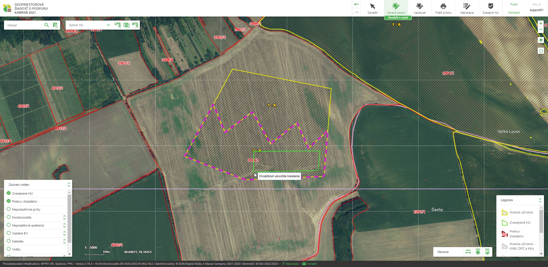548x267 pixels.
Task: Select the polygon area measurement tool
Action: (x=478, y=252)
